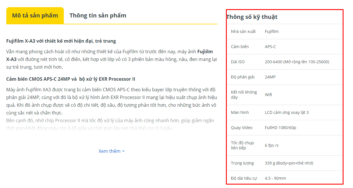This screenshot has height=188, width=353.
Task: Select the "Cảm biến" label in specs table
Action: click(x=240, y=47)
